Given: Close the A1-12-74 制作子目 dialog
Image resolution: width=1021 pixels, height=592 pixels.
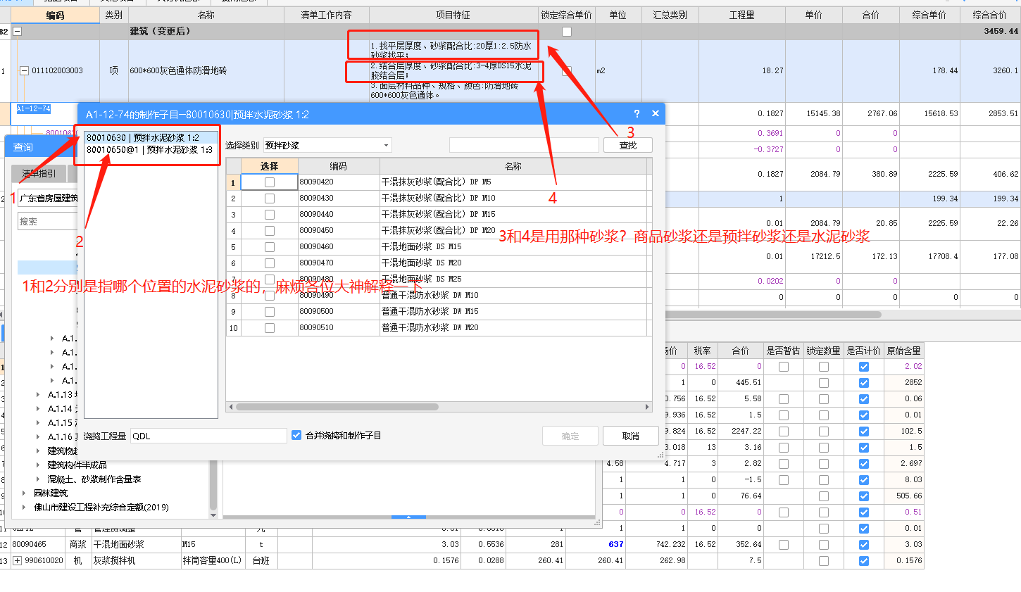Looking at the screenshot, I should tap(656, 113).
